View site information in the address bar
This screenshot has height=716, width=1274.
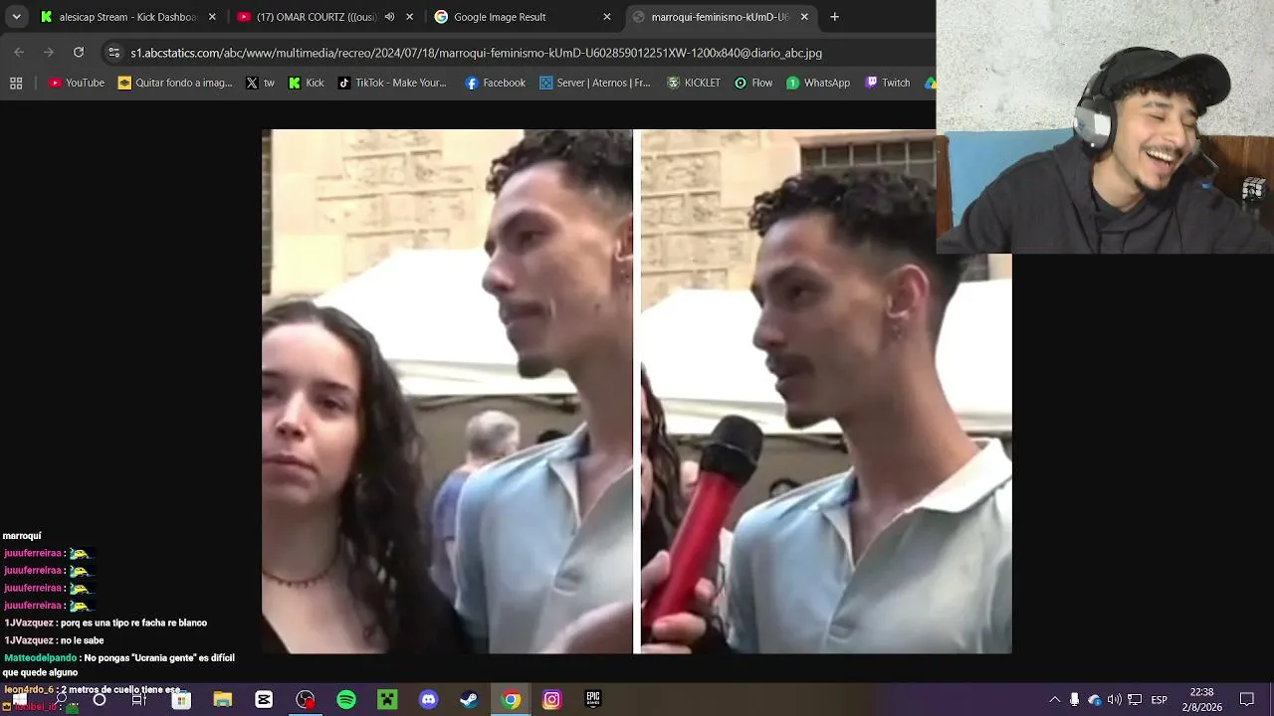113,53
